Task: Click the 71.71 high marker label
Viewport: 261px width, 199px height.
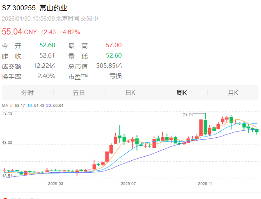Action: click(188, 115)
